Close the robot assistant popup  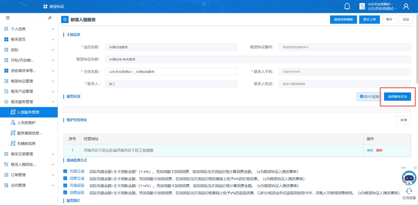[x=415, y=168]
